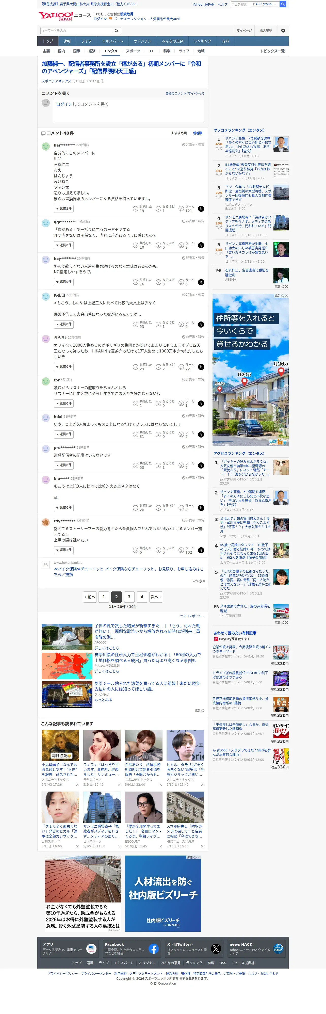Expand 返信0件 under ららら's comment
The image size is (326, 1014).
point(63,367)
